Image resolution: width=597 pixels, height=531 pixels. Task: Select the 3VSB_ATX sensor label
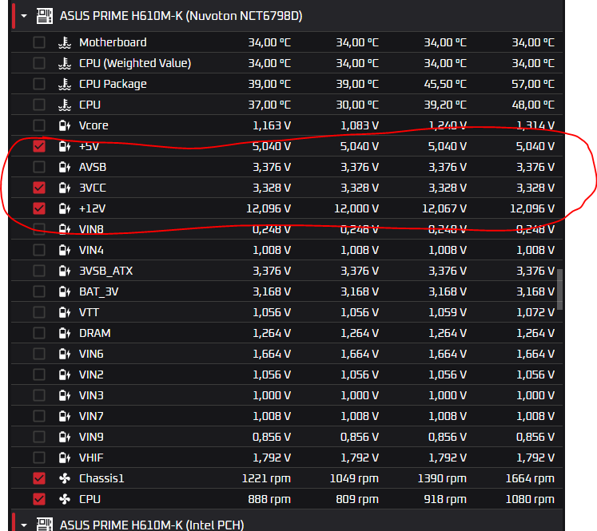pyautogui.click(x=105, y=271)
